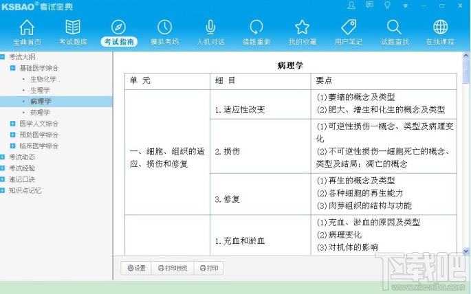Click text (1)萎缩的概念及类型
Viewport: 471px width, 294px height.
[x=355, y=97]
